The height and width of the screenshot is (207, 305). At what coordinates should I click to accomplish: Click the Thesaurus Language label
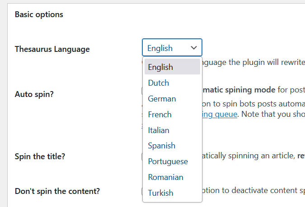coord(52,49)
